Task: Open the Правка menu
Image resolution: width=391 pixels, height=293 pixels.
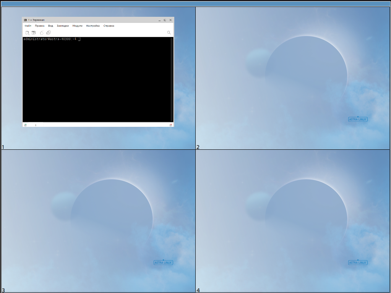Action: [x=40, y=26]
